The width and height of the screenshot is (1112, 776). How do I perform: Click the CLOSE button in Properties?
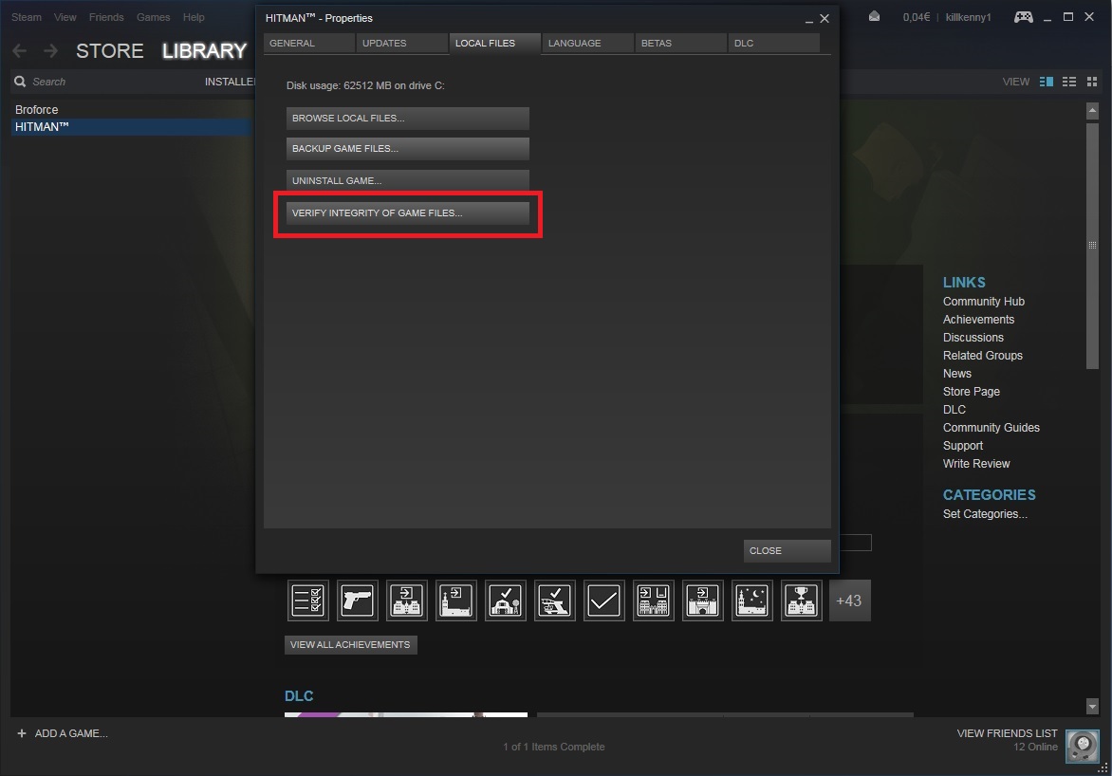coord(788,550)
